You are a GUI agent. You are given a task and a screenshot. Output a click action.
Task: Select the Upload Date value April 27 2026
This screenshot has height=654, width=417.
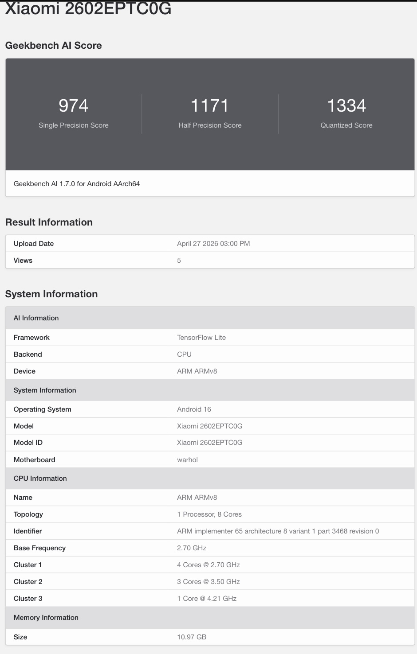(213, 244)
